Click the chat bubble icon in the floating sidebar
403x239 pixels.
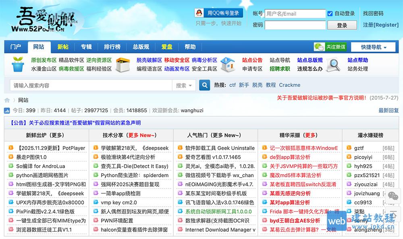(393, 197)
